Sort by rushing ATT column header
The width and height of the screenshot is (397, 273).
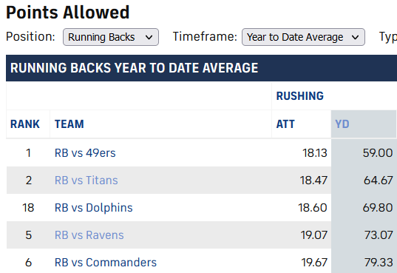click(285, 124)
